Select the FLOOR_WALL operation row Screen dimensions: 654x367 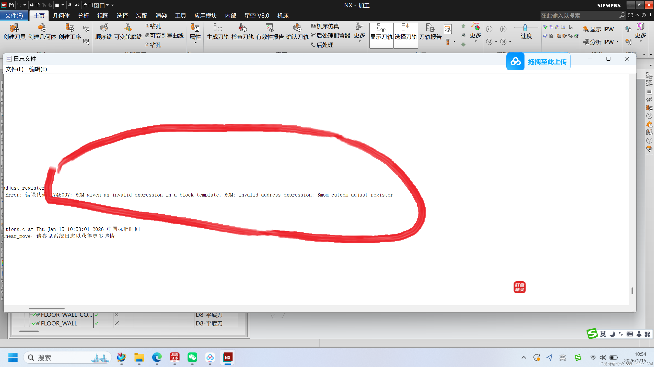pyautogui.click(x=59, y=323)
